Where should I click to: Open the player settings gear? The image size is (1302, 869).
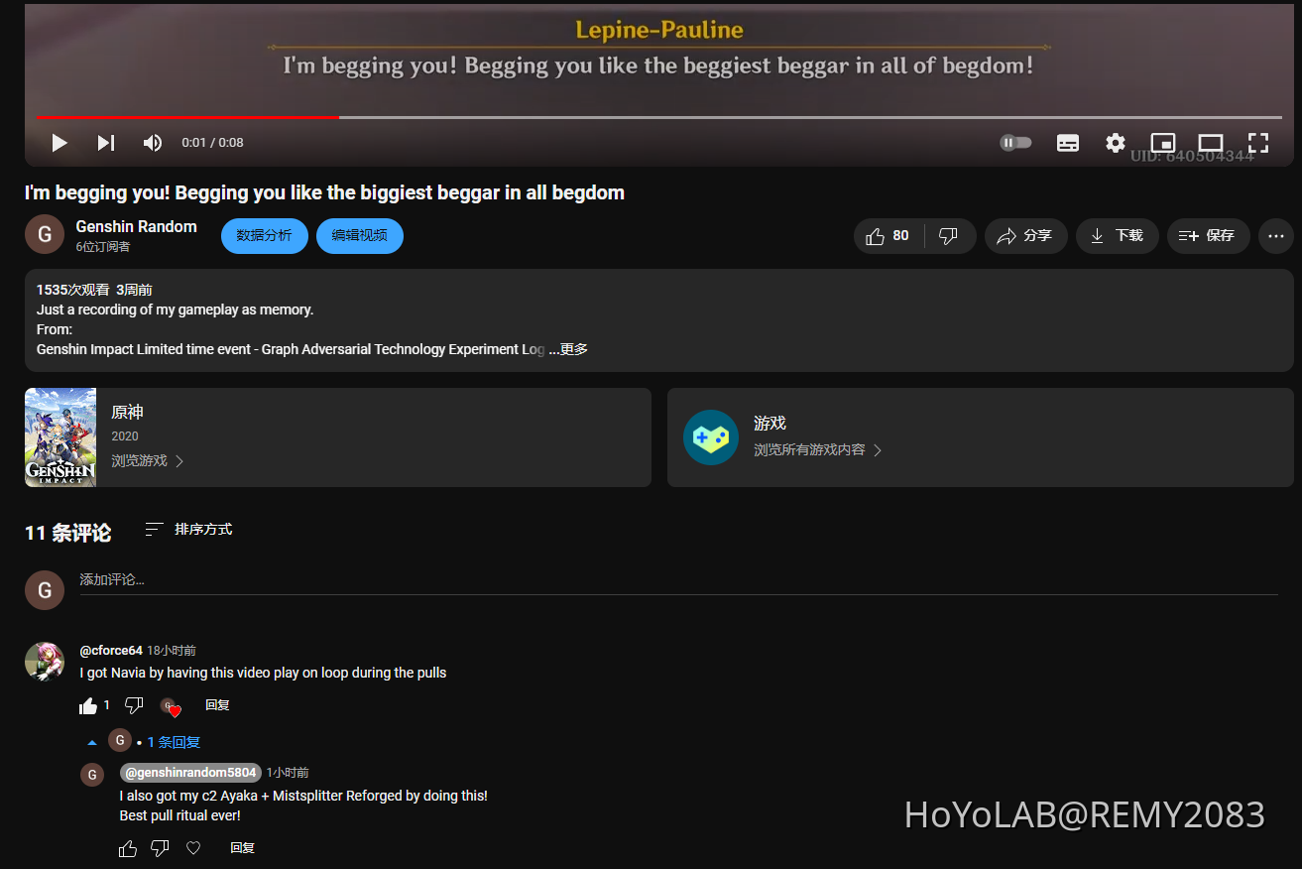(x=1116, y=143)
